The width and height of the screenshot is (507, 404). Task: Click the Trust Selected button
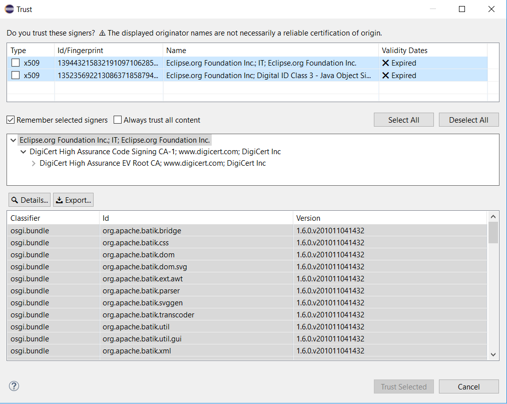click(x=403, y=386)
